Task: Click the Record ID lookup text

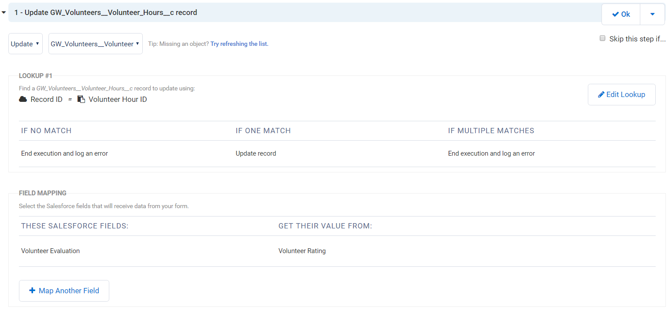Action: click(46, 99)
